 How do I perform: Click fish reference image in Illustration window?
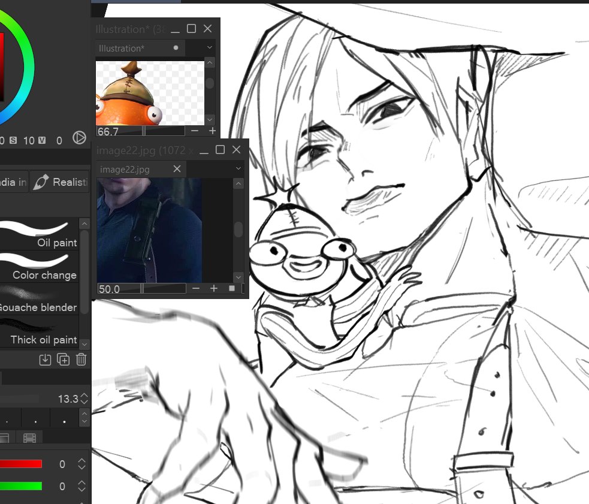150,93
